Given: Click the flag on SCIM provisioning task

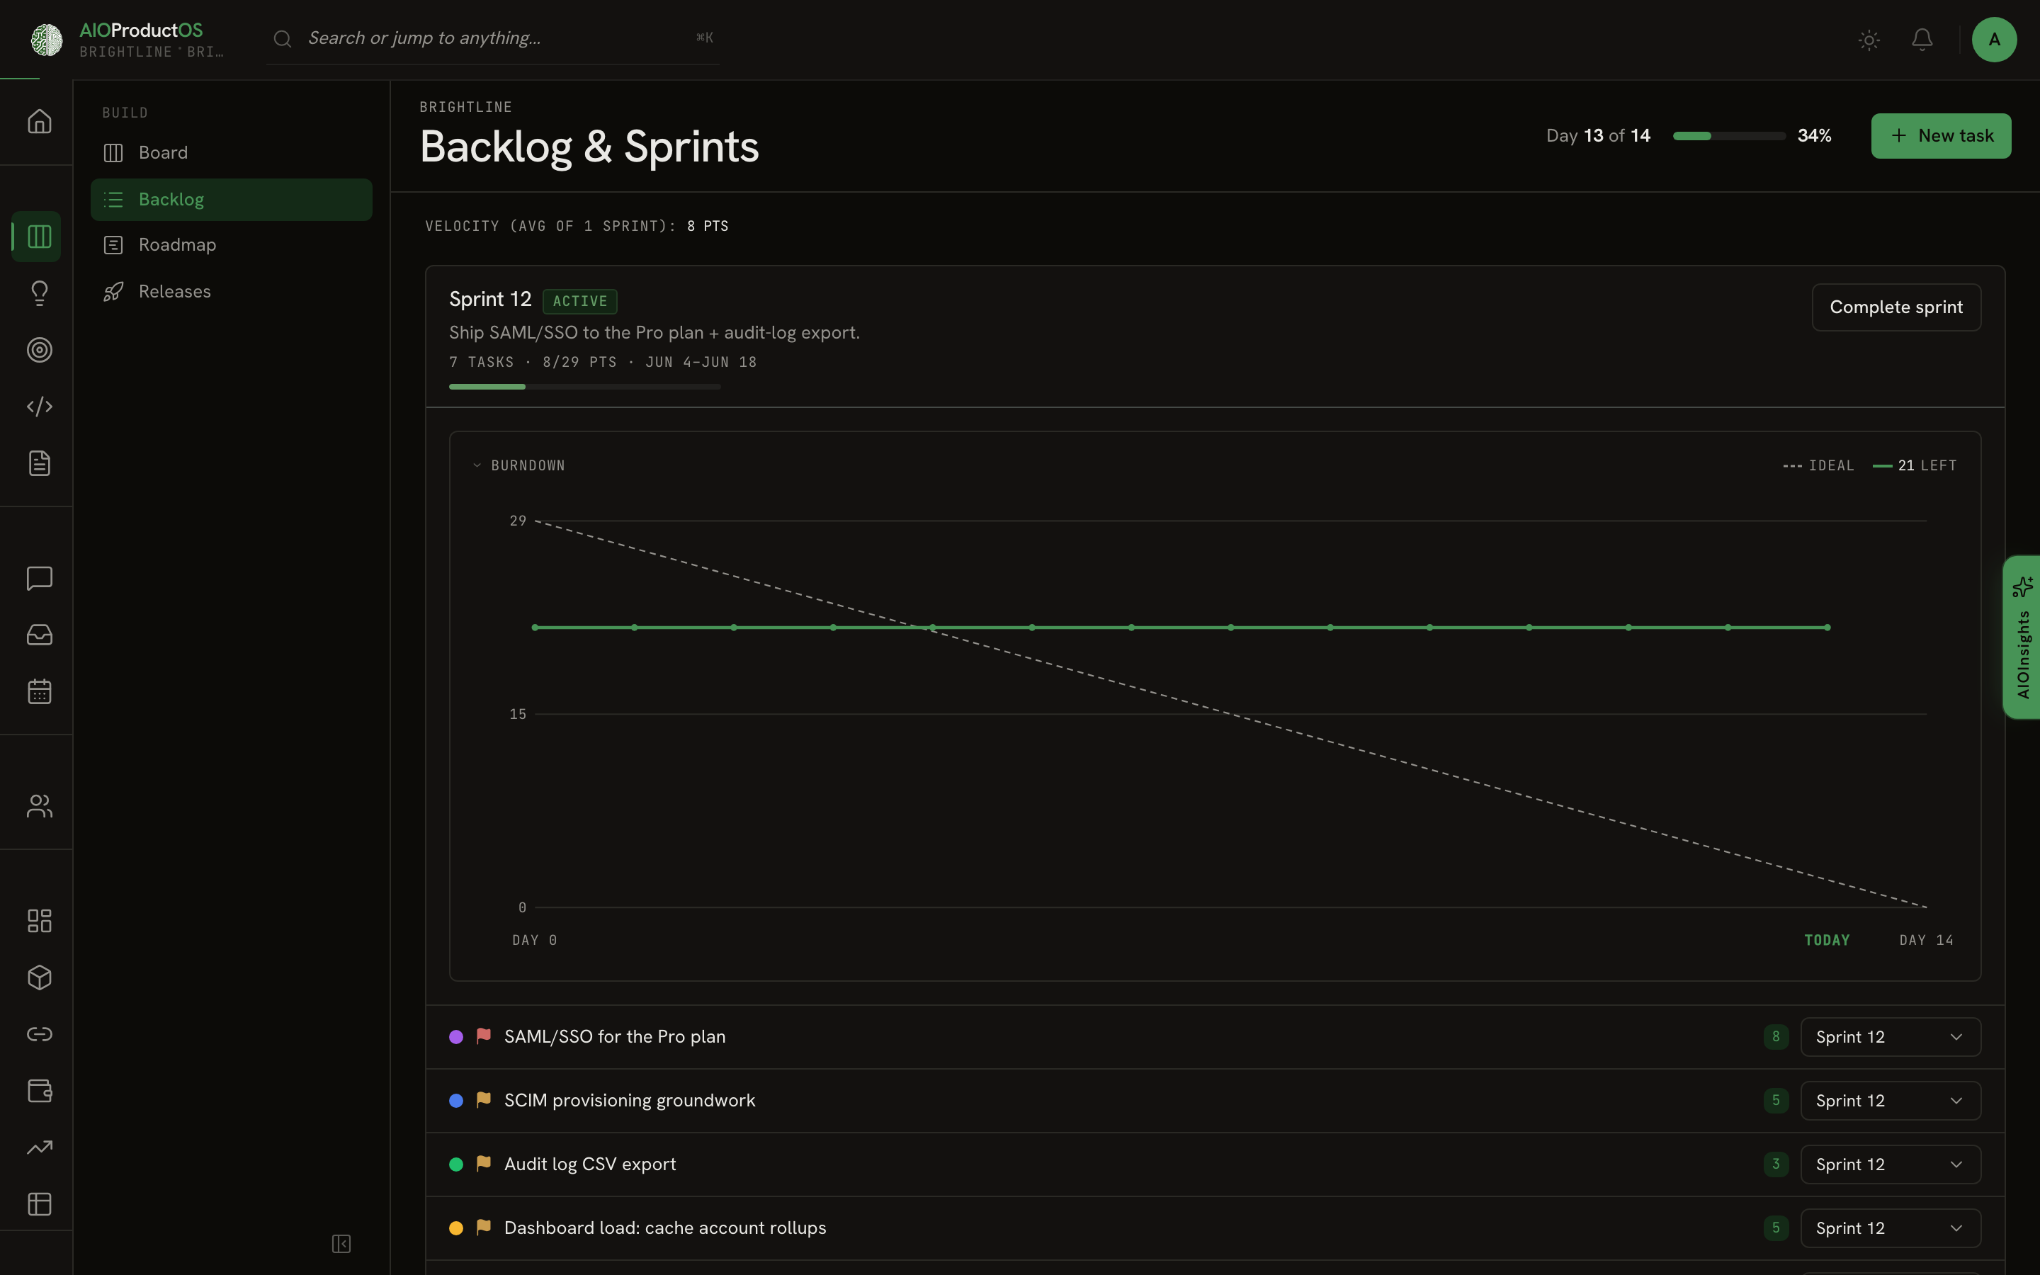Looking at the screenshot, I should tap(483, 1099).
